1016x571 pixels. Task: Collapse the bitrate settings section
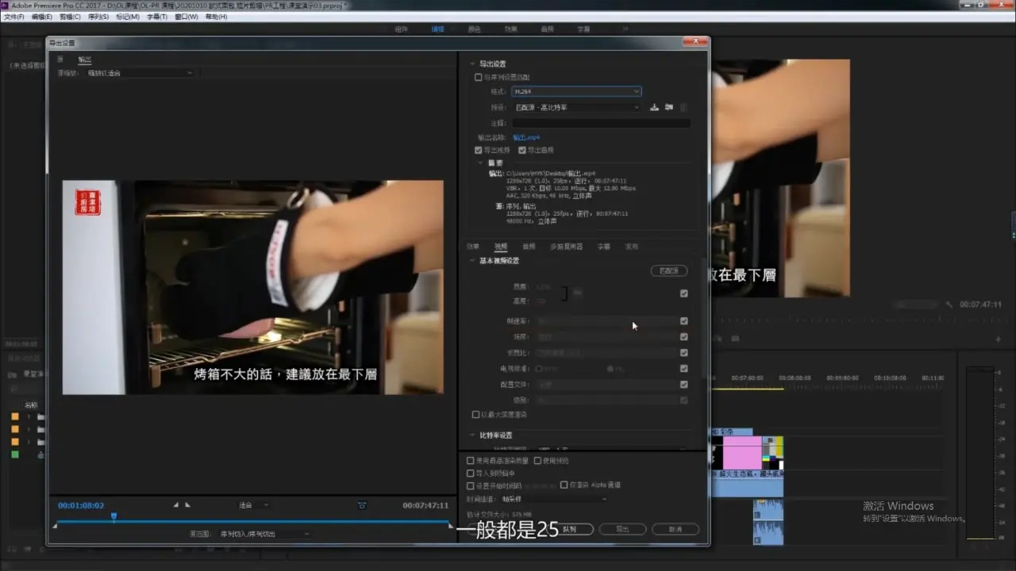pyautogui.click(x=473, y=435)
